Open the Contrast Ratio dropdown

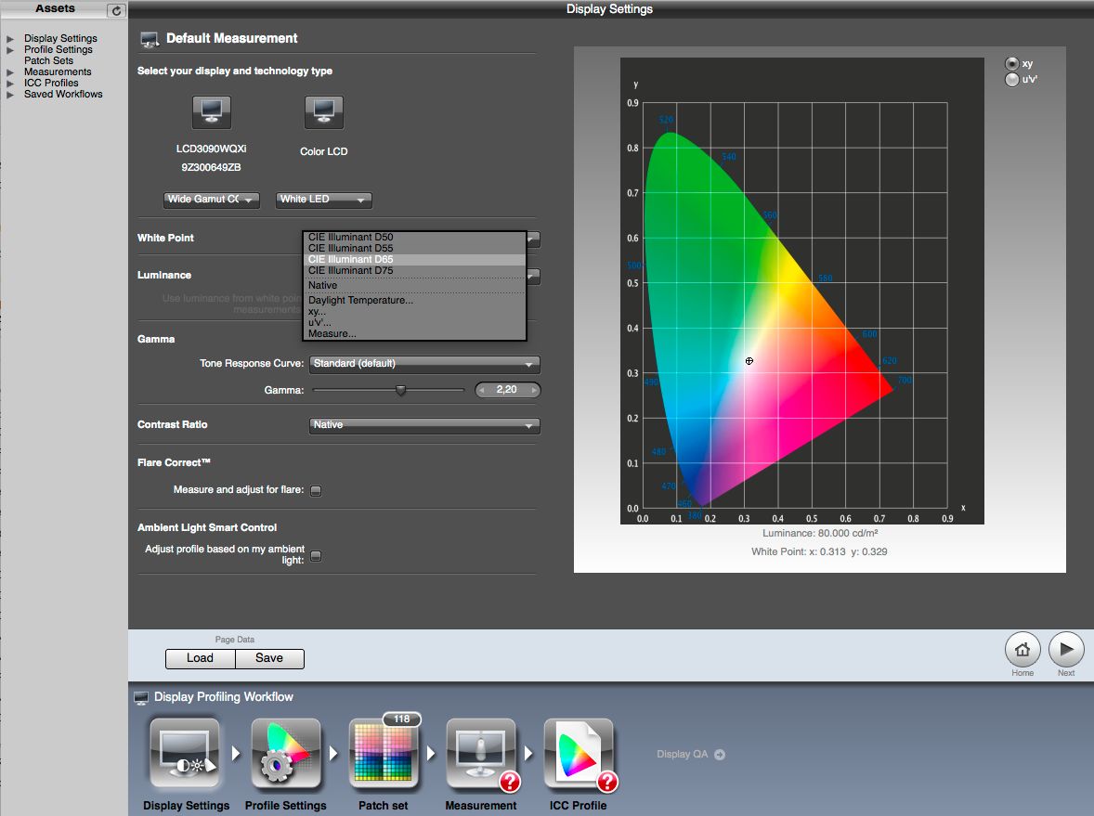coord(423,424)
